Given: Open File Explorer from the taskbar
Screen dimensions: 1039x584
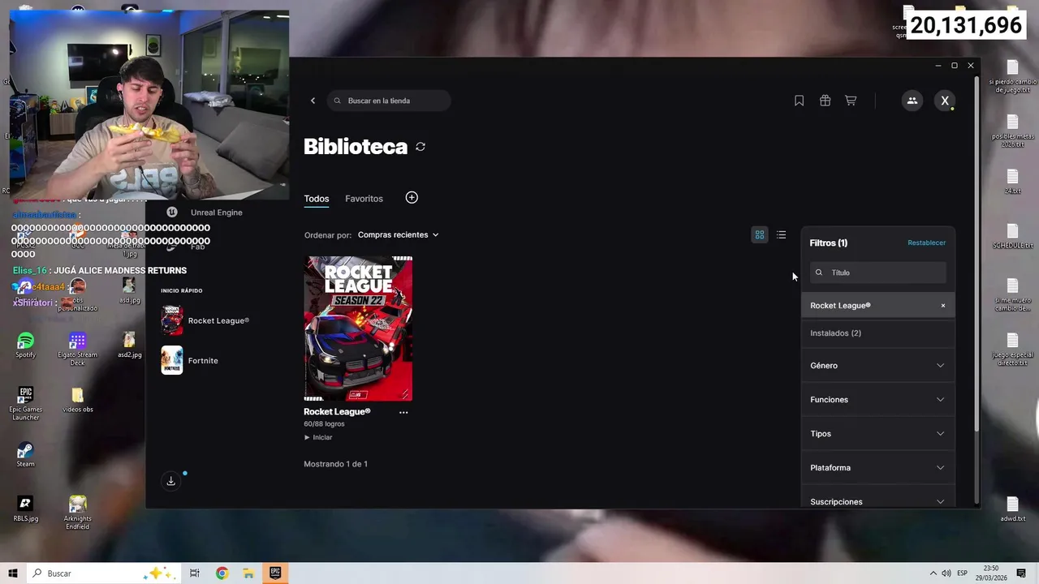Looking at the screenshot, I should pos(248,573).
